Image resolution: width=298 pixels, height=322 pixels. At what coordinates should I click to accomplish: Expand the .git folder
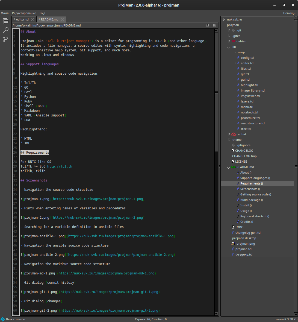click(x=229, y=30)
